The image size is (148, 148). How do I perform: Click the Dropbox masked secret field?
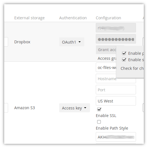[x=116, y=39]
